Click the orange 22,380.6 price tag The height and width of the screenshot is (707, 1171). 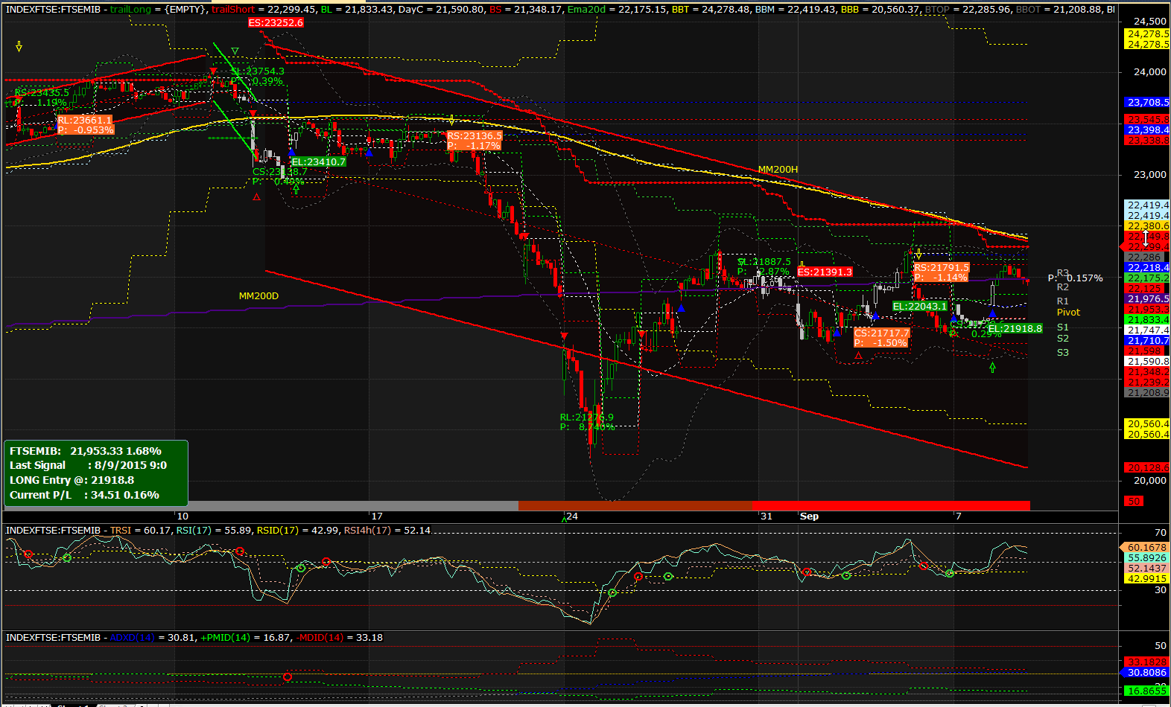[1147, 226]
